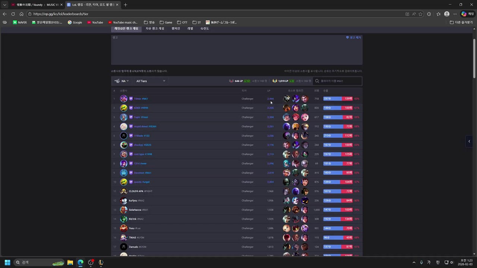This screenshot has height=268, width=477.
Task: Click the Challenger tier emblem showing 1,019 LP
Action: [275, 81]
